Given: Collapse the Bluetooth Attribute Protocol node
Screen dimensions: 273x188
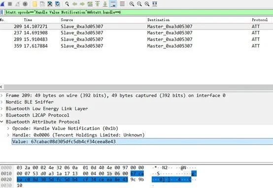Looking at the screenshot, I should click(x=1, y=122).
